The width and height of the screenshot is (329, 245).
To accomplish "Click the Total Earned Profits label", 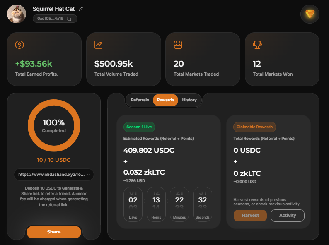I will 36,74.
